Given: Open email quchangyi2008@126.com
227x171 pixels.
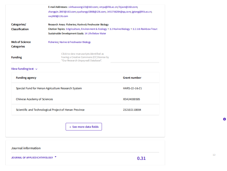Looking at the screenshot, I should click(x=91, y=12).
